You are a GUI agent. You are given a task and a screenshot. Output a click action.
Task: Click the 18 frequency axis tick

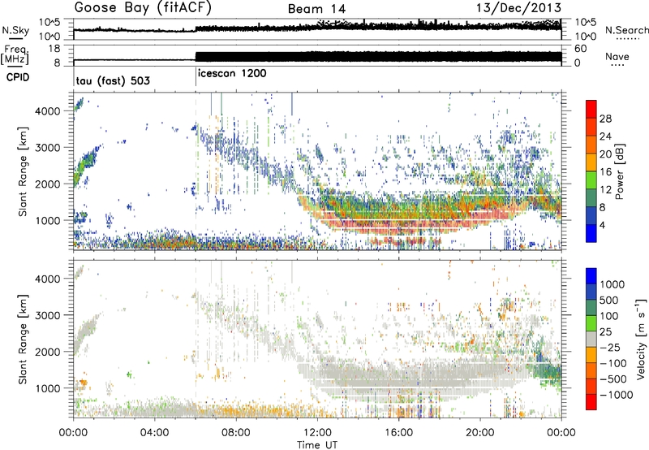coord(54,49)
